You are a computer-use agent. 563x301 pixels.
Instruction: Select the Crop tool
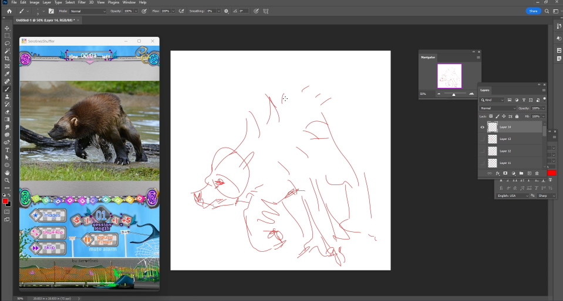click(7, 59)
